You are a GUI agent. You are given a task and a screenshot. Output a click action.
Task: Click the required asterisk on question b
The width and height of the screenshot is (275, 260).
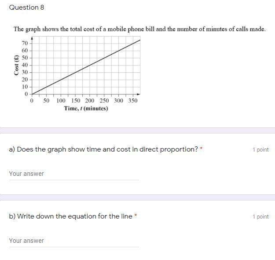(136, 216)
